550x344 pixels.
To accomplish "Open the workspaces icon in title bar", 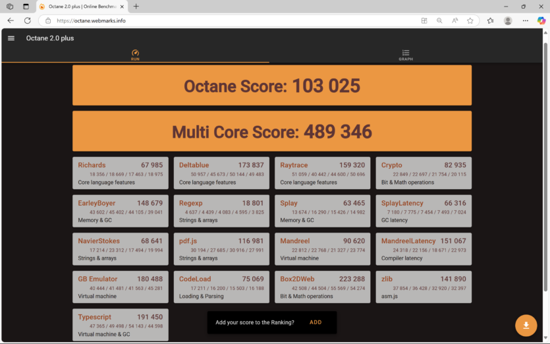I will [10, 7].
